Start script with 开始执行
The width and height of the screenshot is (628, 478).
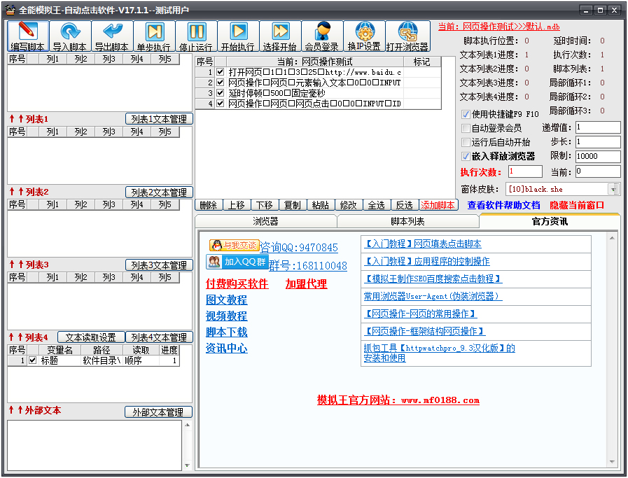pos(238,36)
